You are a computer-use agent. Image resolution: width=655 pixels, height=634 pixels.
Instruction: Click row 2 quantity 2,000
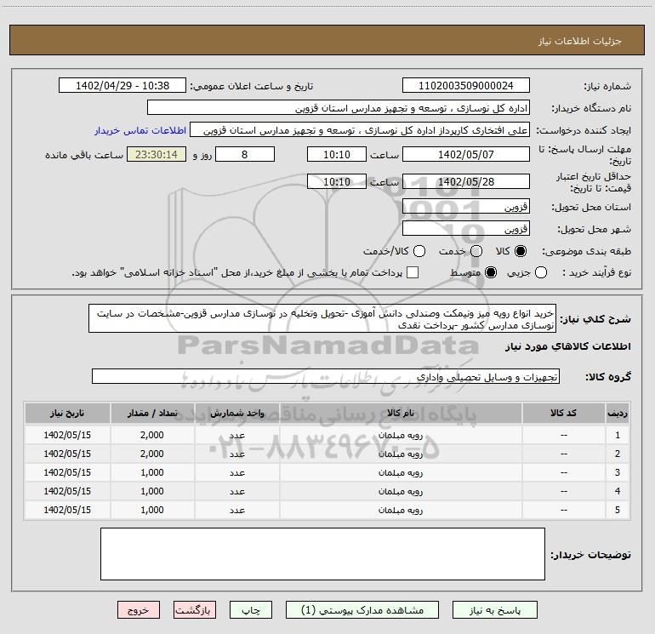pos(152,454)
